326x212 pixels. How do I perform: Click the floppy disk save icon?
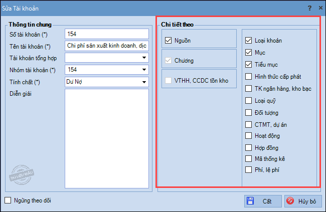point(250,201)
